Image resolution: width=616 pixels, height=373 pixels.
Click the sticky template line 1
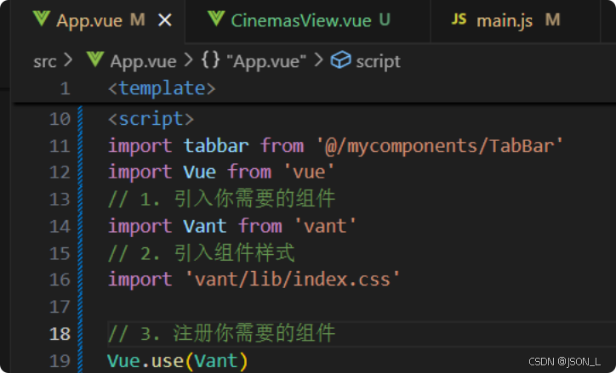pos(162,88)
